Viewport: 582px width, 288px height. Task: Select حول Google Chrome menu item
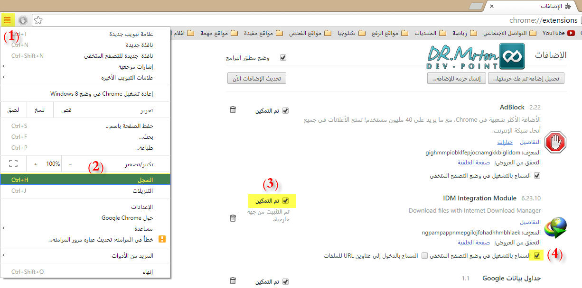(x=85, y=218)
